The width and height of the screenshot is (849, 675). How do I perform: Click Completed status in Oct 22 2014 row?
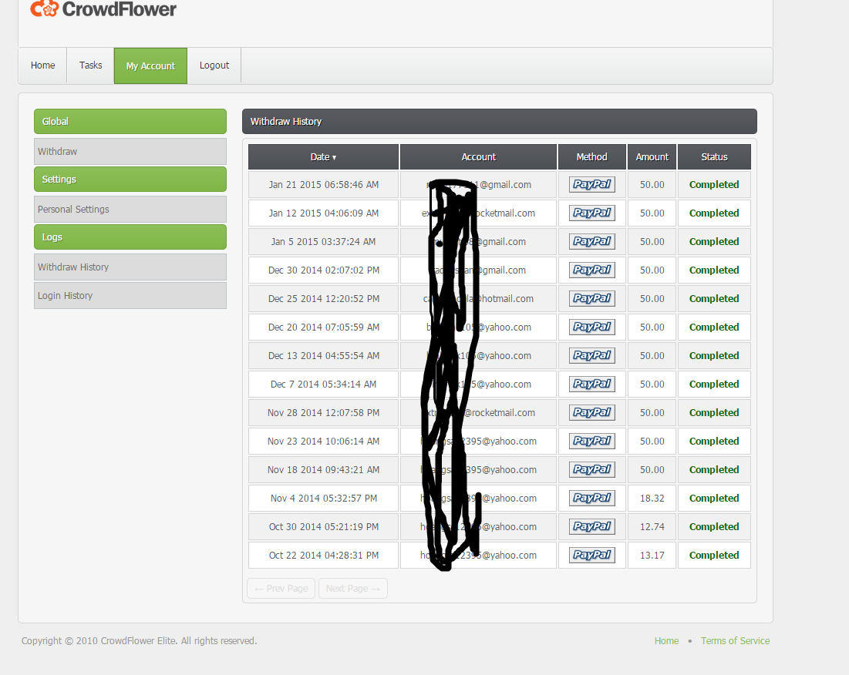[x=714, y=556]
